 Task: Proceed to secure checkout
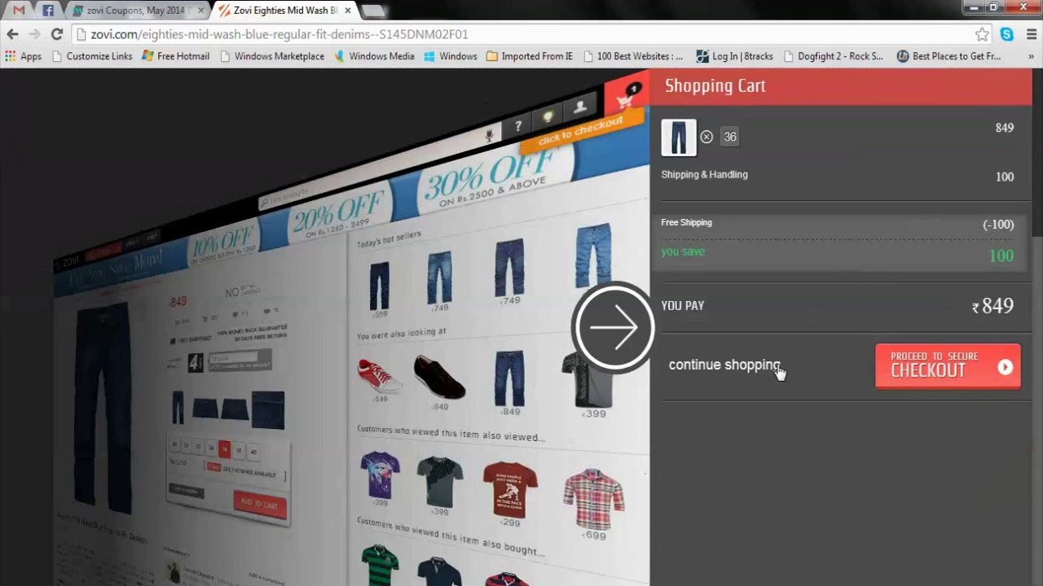coord(948,366)
